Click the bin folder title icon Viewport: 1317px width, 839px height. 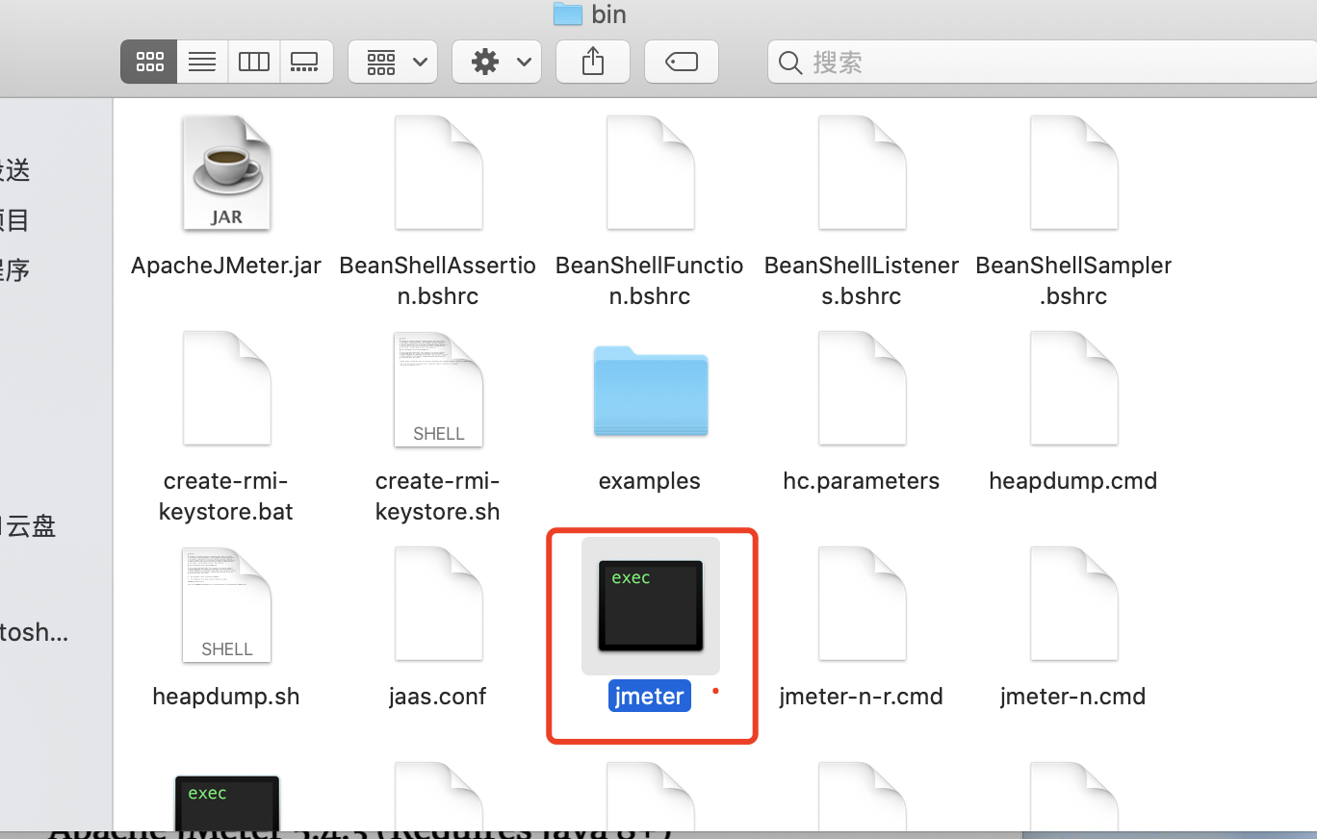(x=568, y=13)
